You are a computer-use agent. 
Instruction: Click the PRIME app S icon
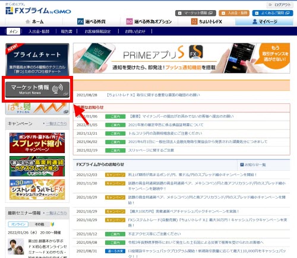tap(196, 52)
